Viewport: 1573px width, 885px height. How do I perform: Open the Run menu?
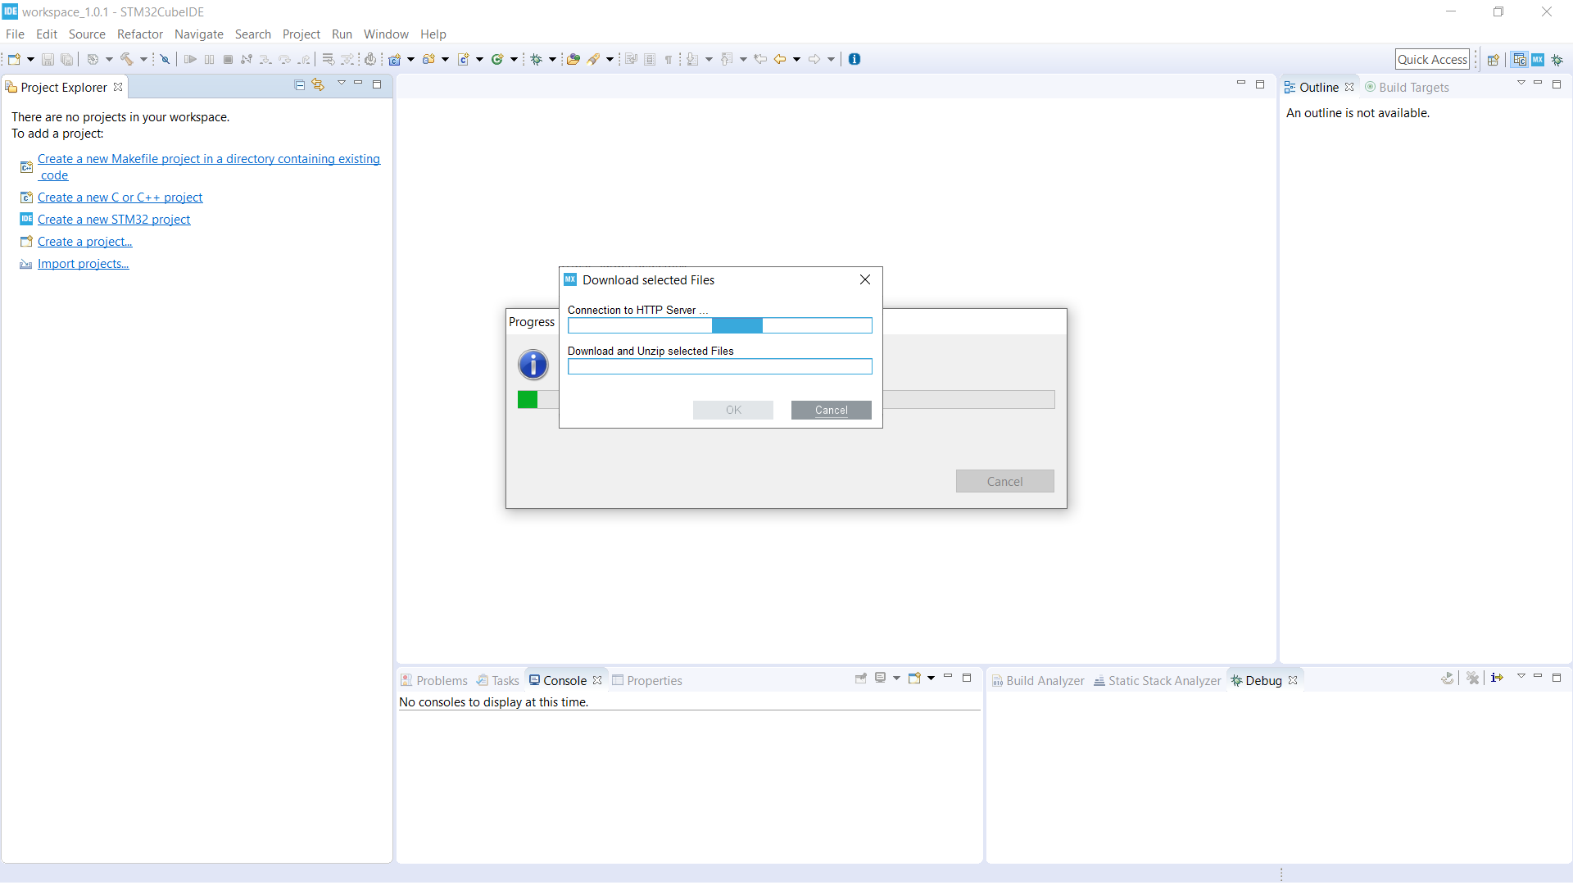tap(342, 34)
